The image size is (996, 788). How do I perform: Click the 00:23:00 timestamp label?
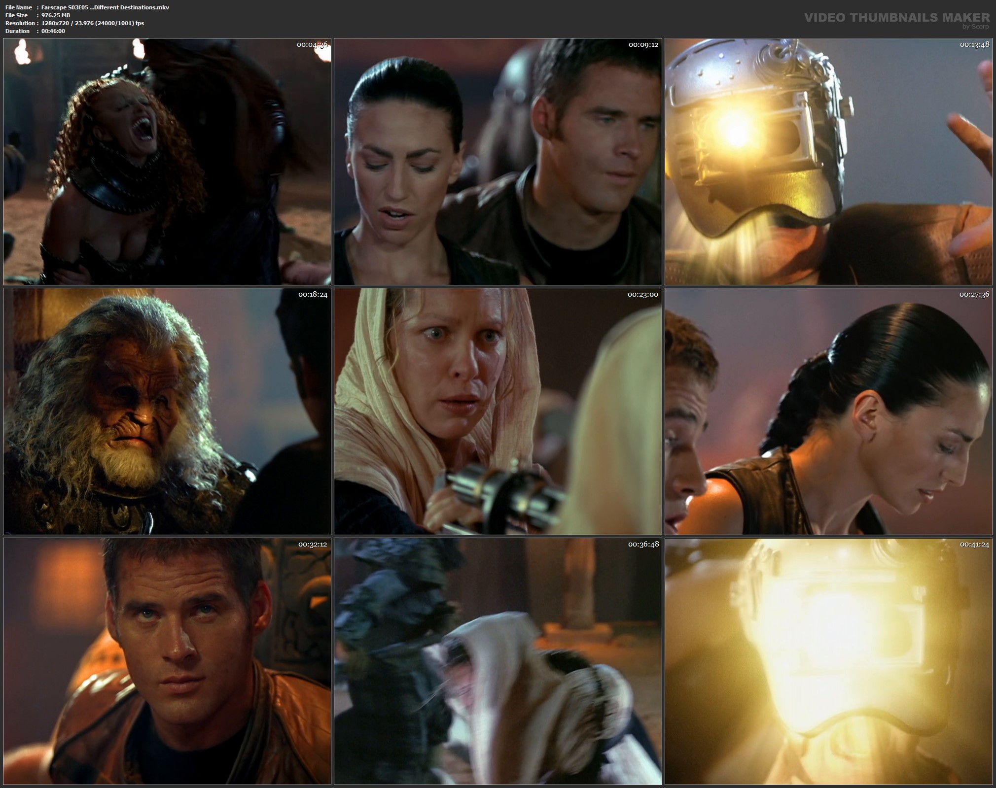tap(642, 295)
